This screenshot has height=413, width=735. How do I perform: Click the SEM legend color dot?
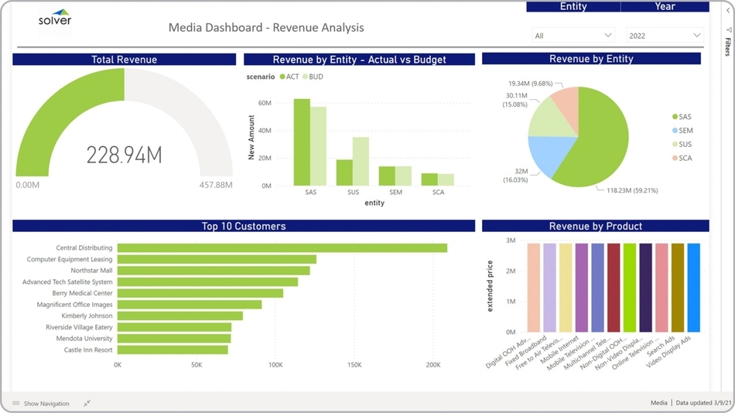coord(675,131)
